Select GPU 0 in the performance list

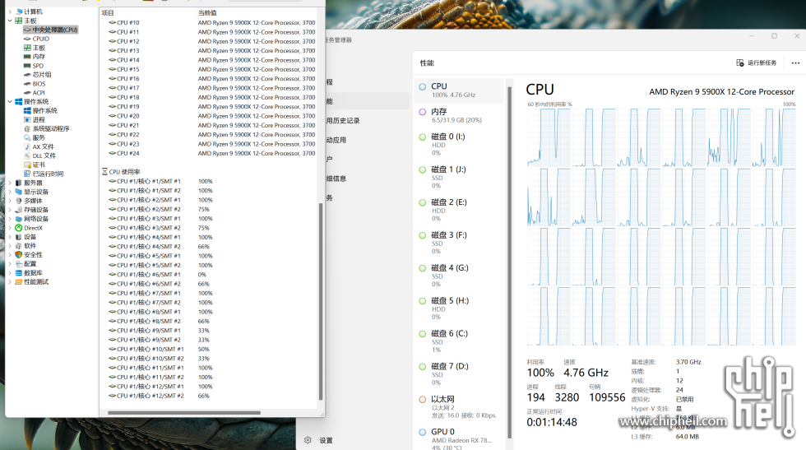tap(459, 438)
